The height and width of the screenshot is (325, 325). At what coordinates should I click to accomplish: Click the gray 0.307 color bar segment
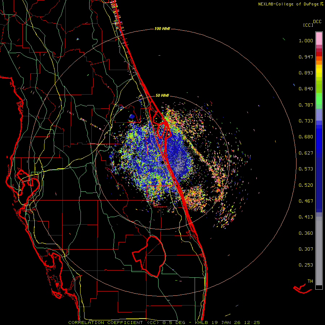coord(319,251)
